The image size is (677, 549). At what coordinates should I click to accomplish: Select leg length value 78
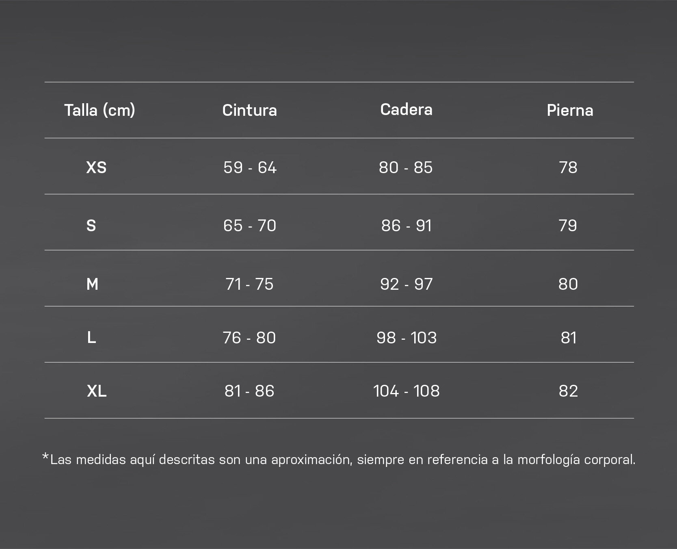coord(568,167)
